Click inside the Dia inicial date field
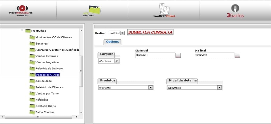Image resolution: width=271 pixels, height=124 pixels. pos(155,55)
